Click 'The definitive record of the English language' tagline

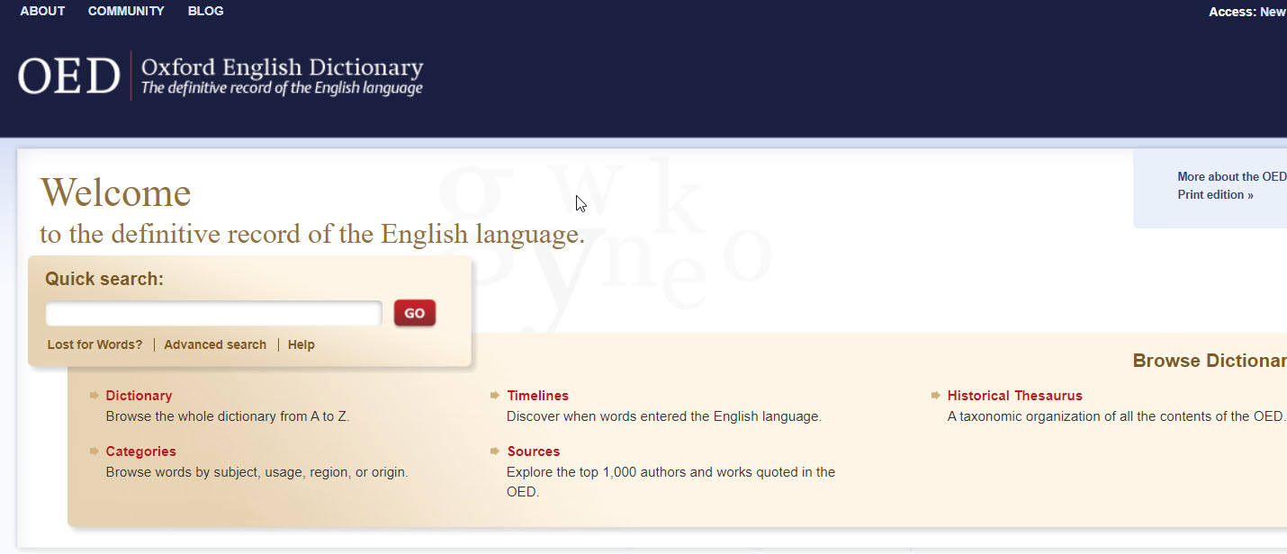click(282, 88)
